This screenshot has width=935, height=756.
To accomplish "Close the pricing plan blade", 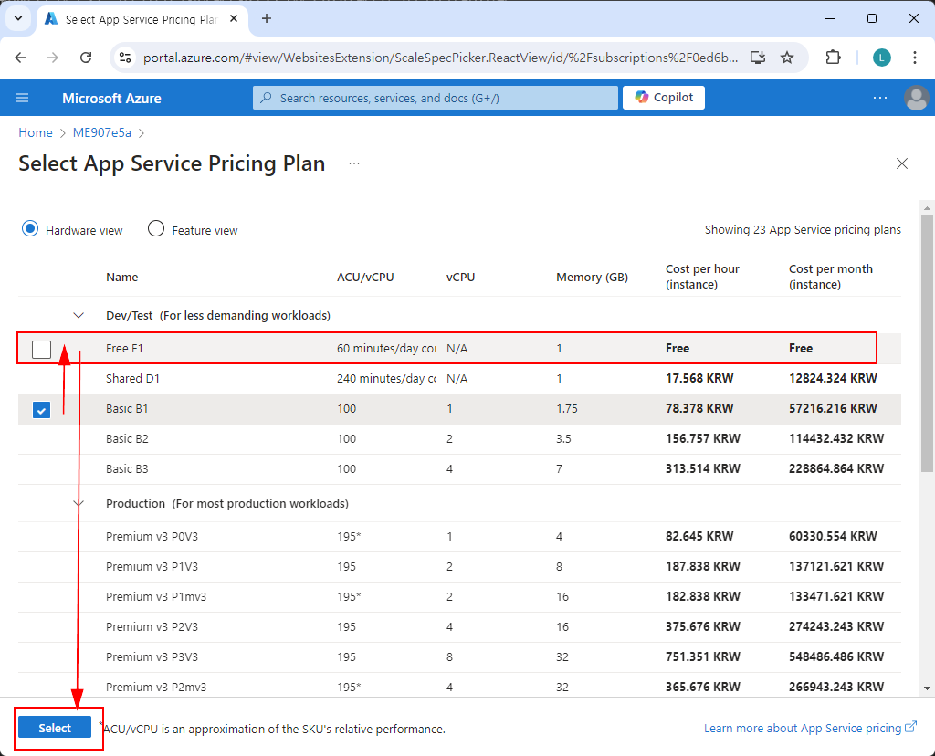I will pos(901,163).
